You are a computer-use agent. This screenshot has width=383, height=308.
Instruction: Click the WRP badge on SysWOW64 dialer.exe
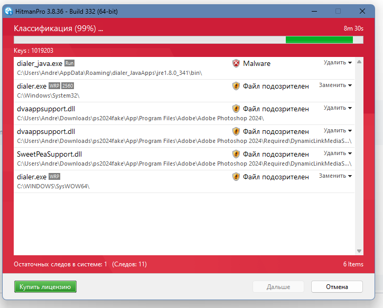click(x=54, y=177)
